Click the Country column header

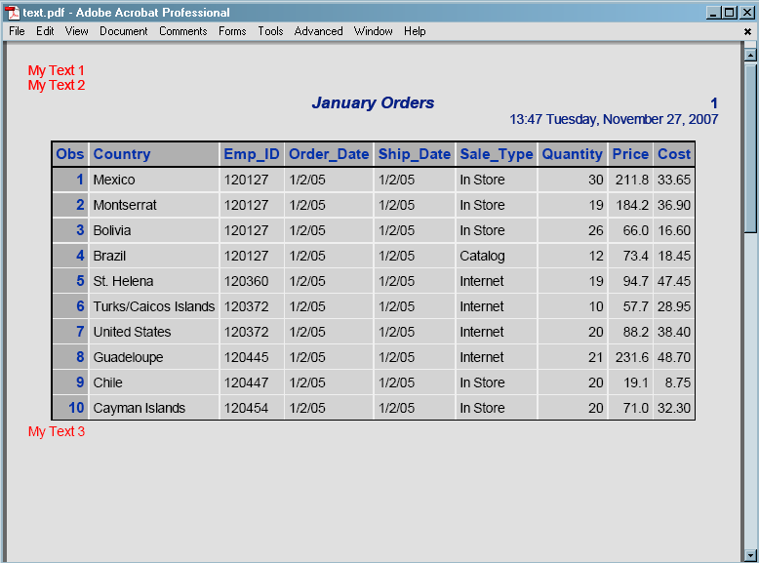[x=122, y=154]
